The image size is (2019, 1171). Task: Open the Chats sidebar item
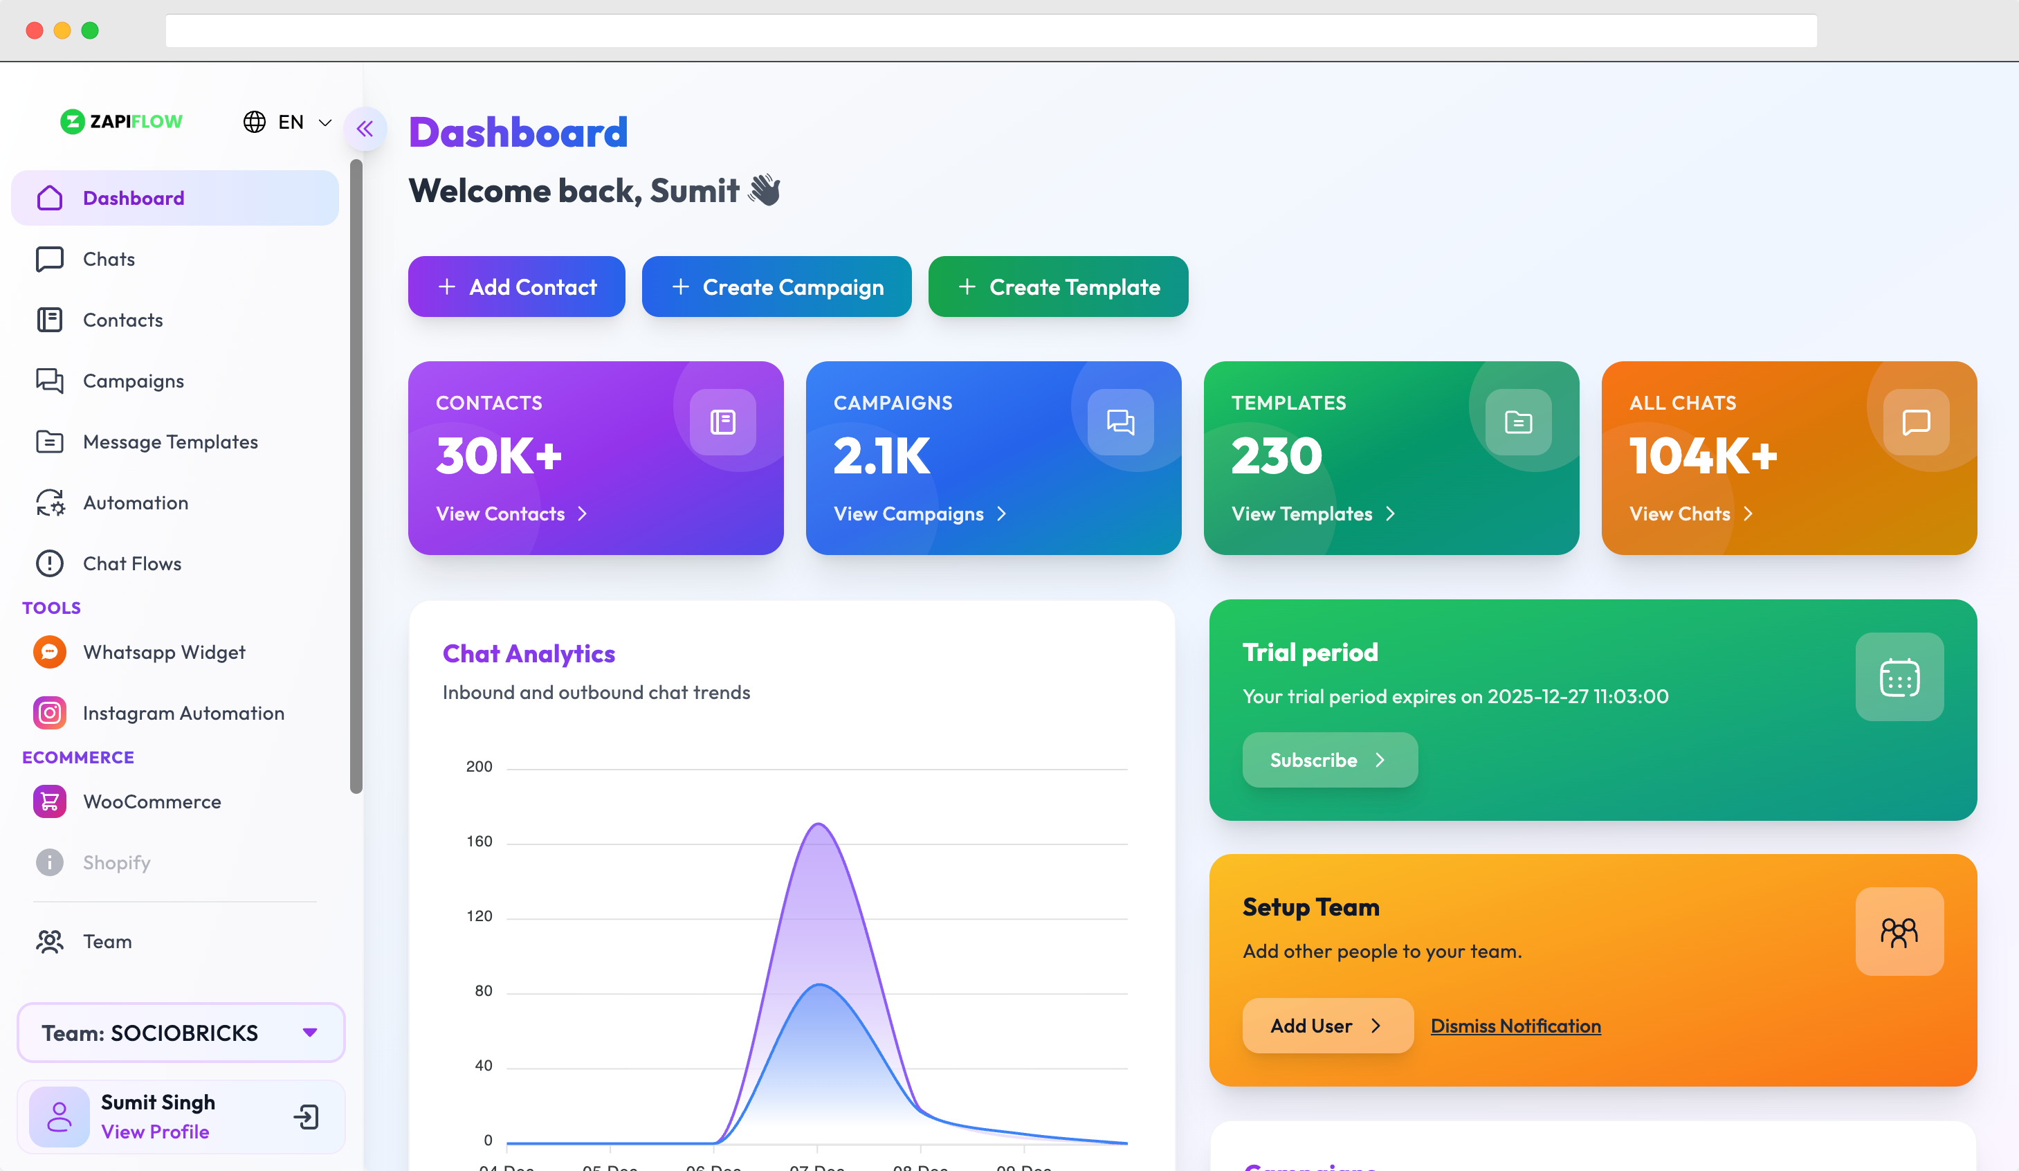click(109, 259)
